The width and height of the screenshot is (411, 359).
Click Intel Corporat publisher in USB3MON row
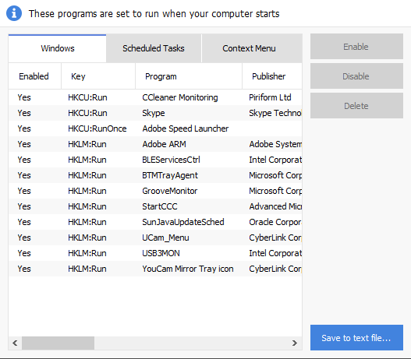tap(275, 253)
